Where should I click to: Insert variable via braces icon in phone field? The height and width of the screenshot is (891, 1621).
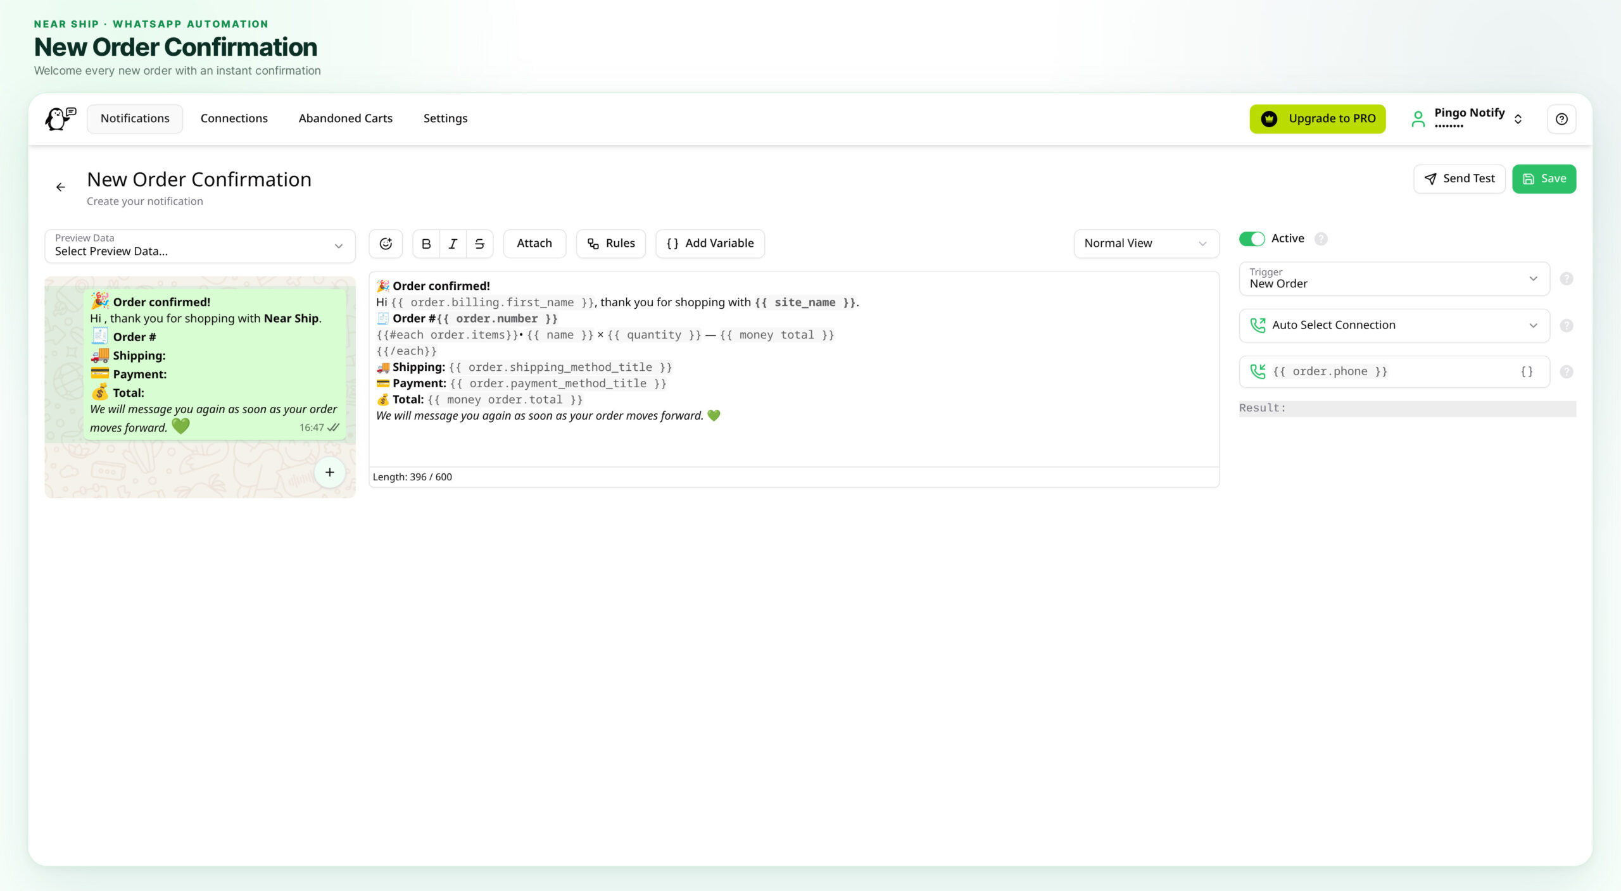point(1527,371)
